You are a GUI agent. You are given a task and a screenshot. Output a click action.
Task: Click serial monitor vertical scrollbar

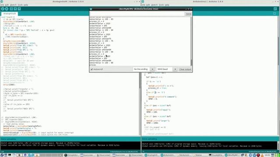click(192, 41)
